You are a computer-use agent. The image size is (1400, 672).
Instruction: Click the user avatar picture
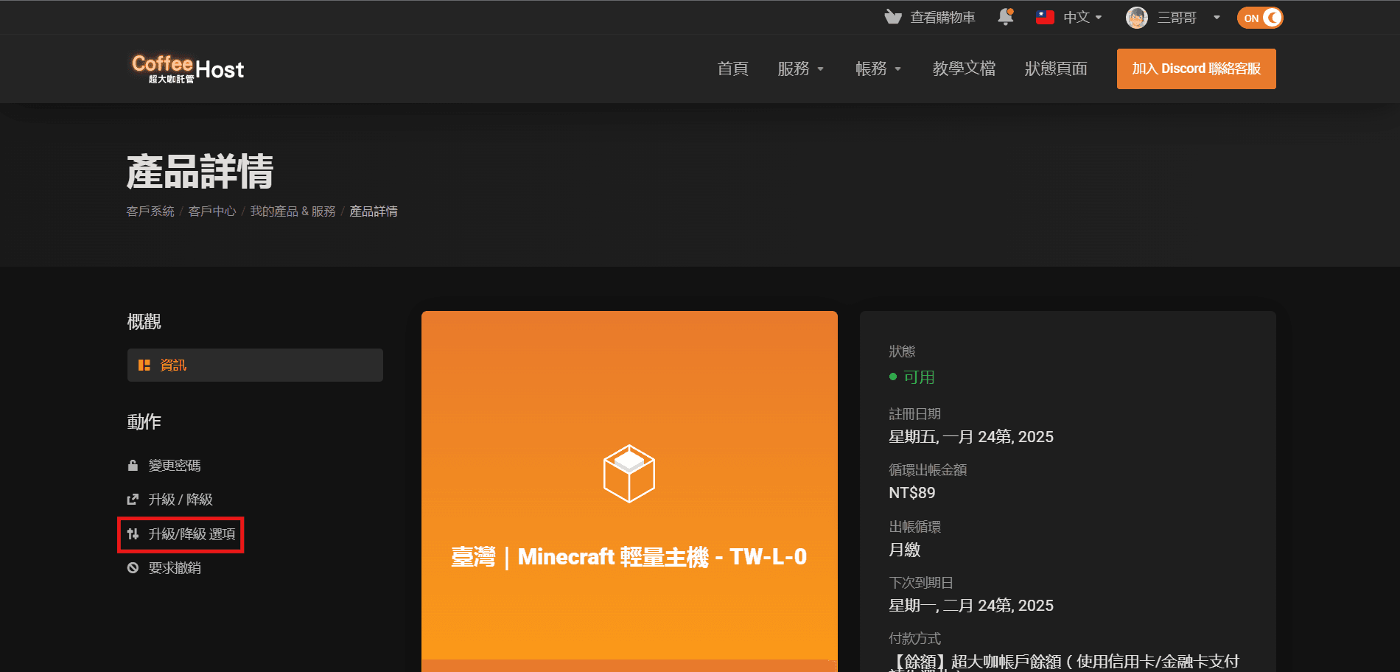[1137, 18]
